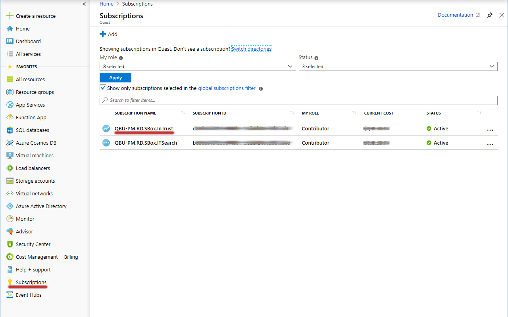The image size is (508, 317).
Task: Click the Subscriptions breadcrumb item
Action: (137, 4)
